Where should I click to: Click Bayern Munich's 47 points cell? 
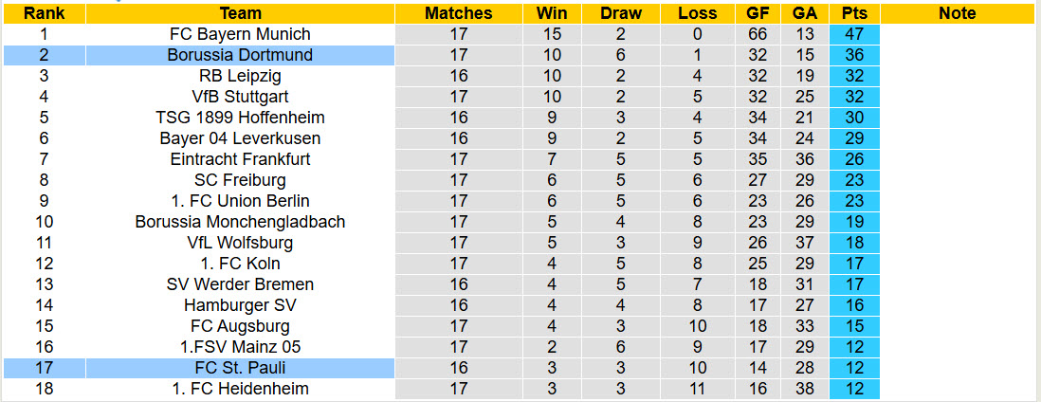854,34
